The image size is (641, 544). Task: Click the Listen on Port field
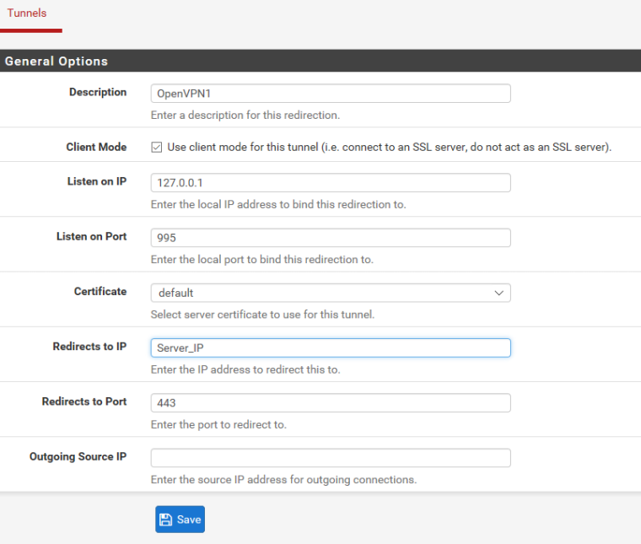pos(331,238)
